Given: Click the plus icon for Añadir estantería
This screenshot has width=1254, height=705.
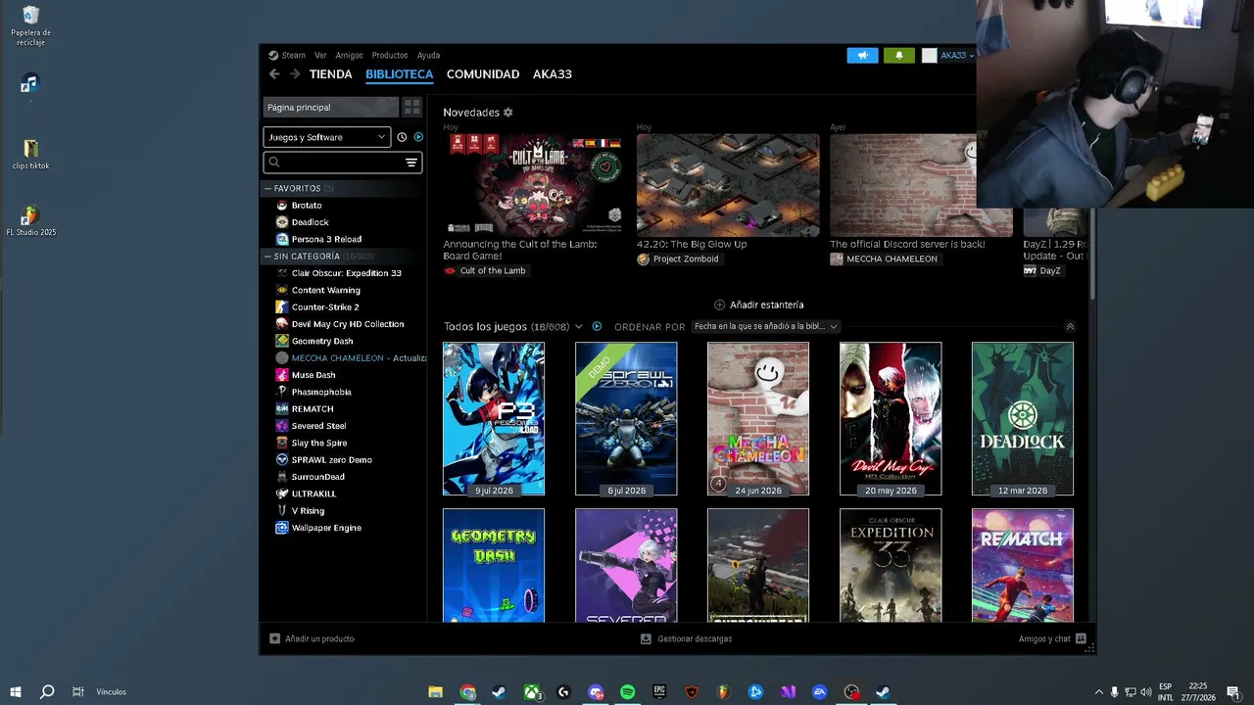Looking at the screenshot, I should [720, 305].
